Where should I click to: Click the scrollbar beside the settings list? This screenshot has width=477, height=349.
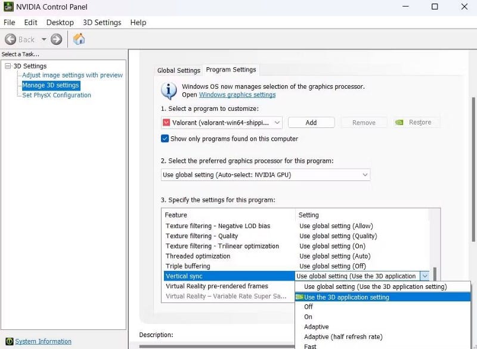(433, 250)
